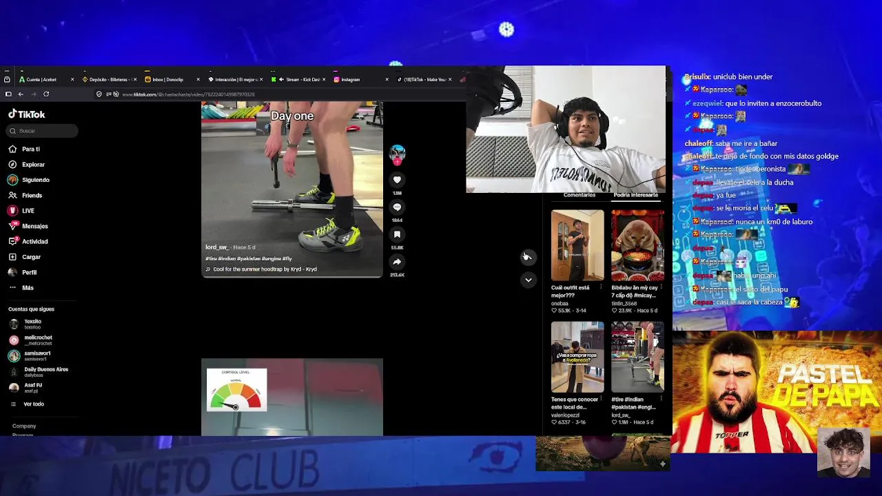Click the cortisol level video below
Image resolution: width=882 pixels, height=496 pixels.
tap(292, 397)
